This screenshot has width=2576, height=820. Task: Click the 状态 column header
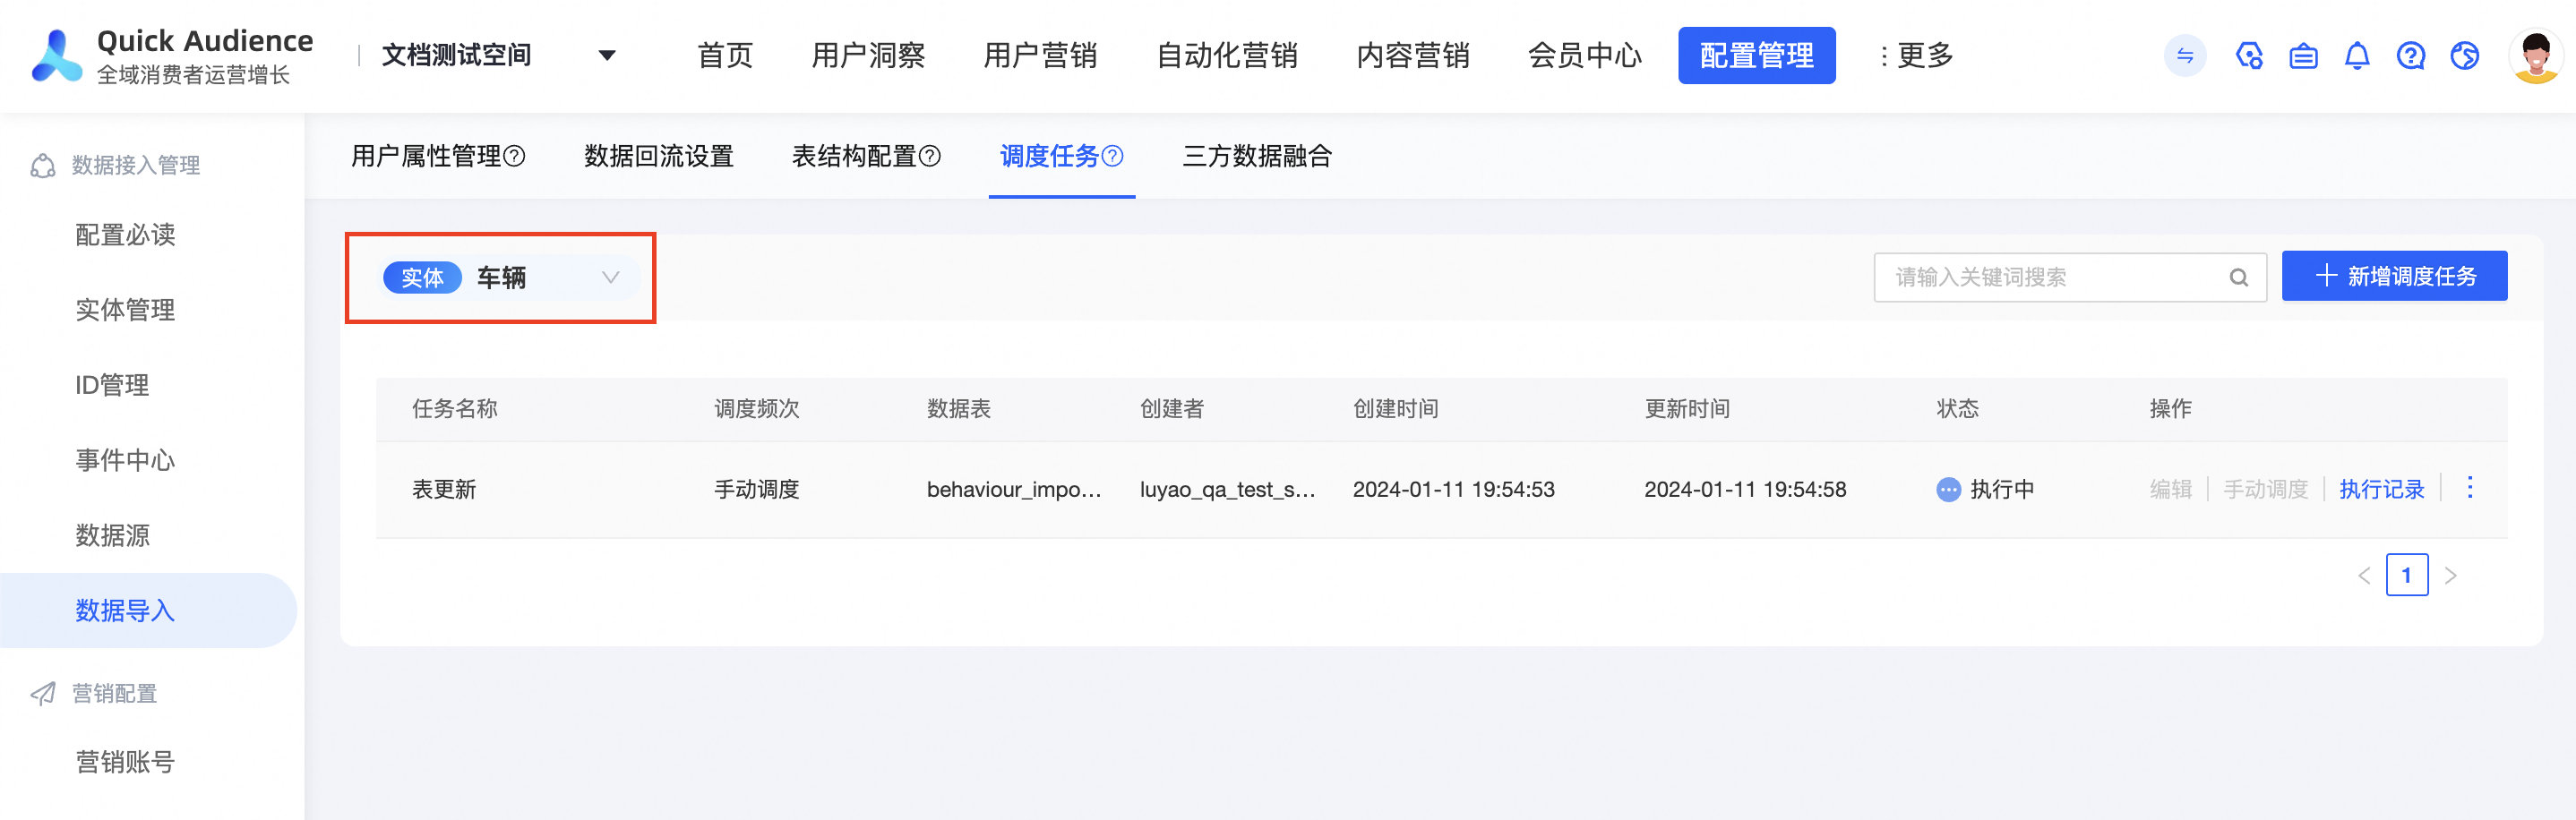(1958, 409)
